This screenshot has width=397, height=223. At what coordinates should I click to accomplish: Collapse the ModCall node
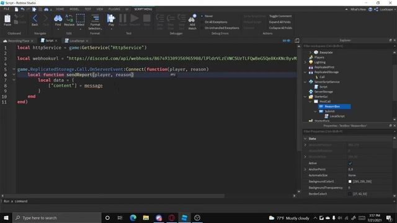(x=310, y=102)
